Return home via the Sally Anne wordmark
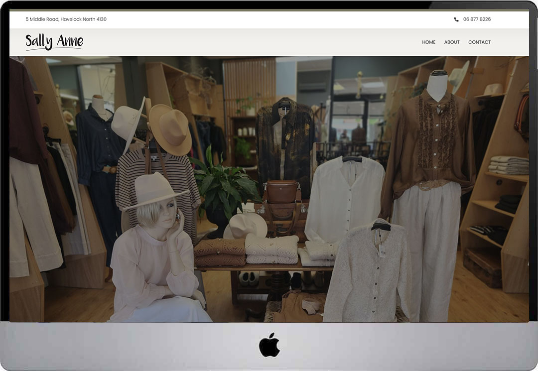The image size is (538, 371). click(53, 42)
